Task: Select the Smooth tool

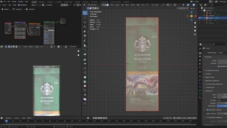Action: [85, 86]
